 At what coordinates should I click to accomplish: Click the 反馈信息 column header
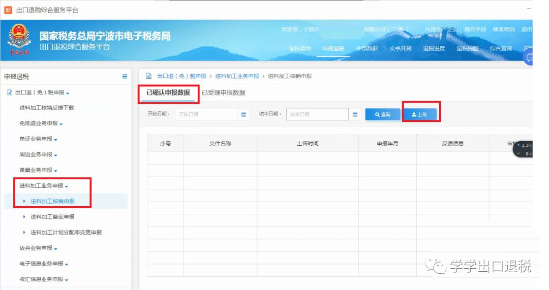tap(453, 143)
